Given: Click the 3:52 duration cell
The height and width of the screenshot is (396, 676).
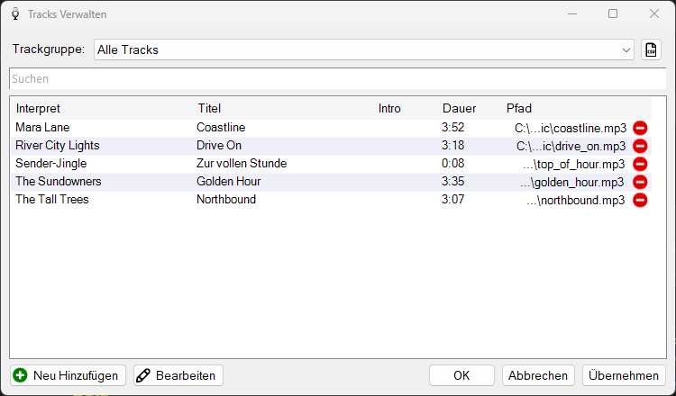Looking at the screenshot, I should pos(452,128).
